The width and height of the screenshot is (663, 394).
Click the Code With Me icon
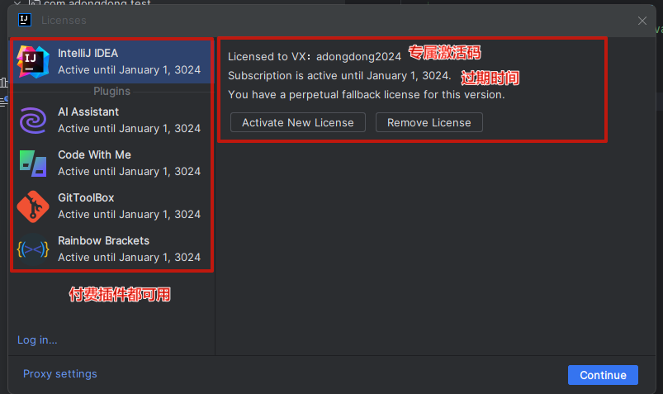click(33, 164)
